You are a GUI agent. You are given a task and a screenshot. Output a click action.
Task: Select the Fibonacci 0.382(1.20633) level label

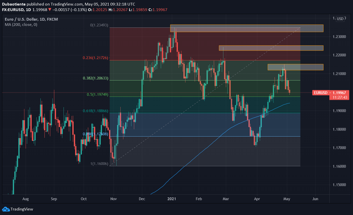click(95, 78)
